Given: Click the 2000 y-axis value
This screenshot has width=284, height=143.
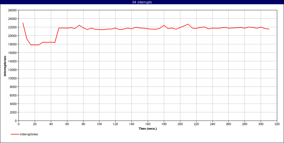Looking at the screenshot, I should pos(13,112).
